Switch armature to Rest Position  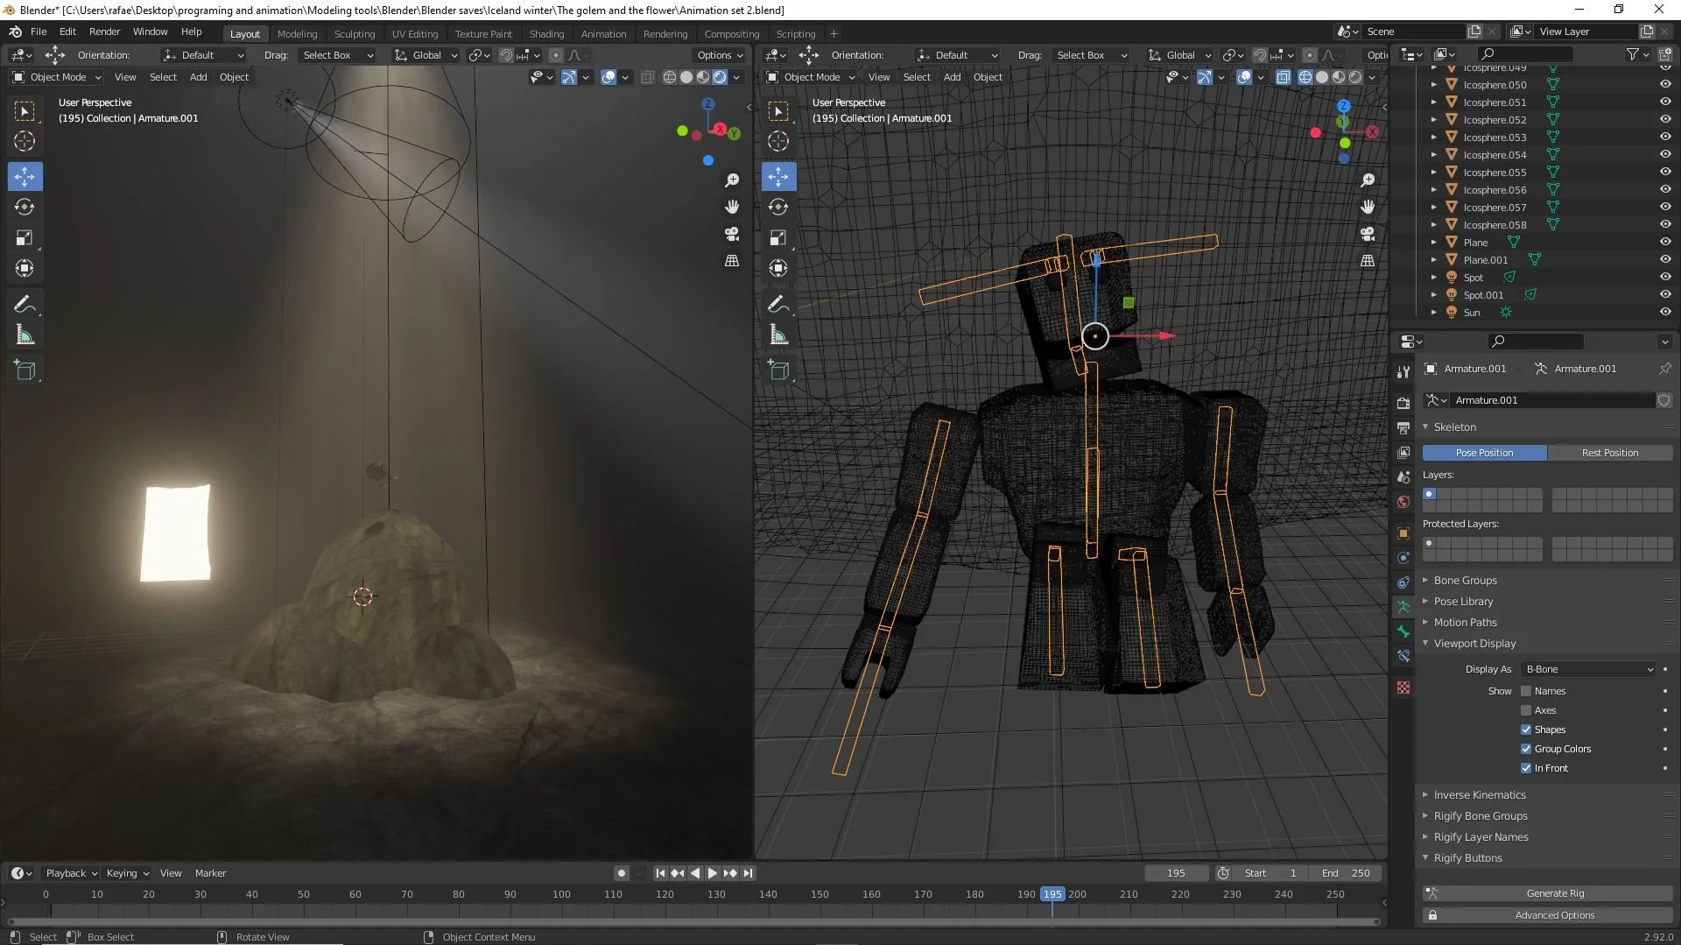(1612, 452)
